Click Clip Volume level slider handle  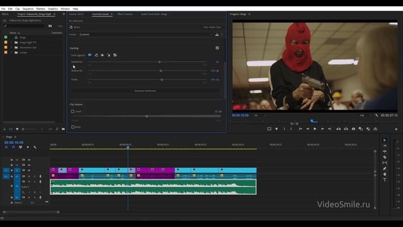pyautogui.click(x=147, y=116)
